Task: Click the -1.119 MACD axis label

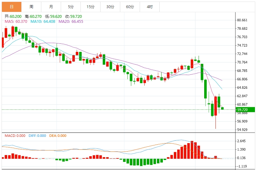Action: pos(241,166)
